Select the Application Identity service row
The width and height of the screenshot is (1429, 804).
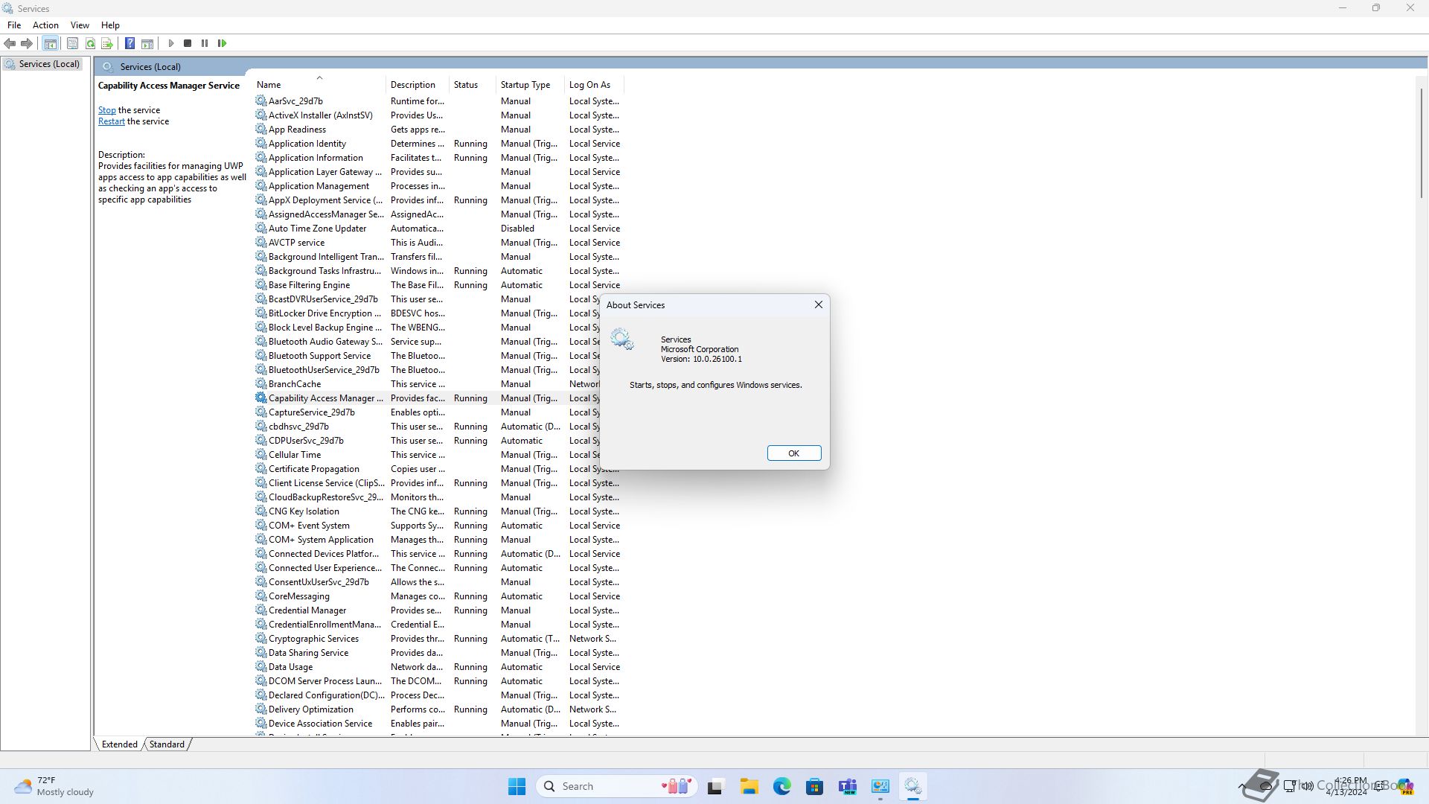pos(438,143)
